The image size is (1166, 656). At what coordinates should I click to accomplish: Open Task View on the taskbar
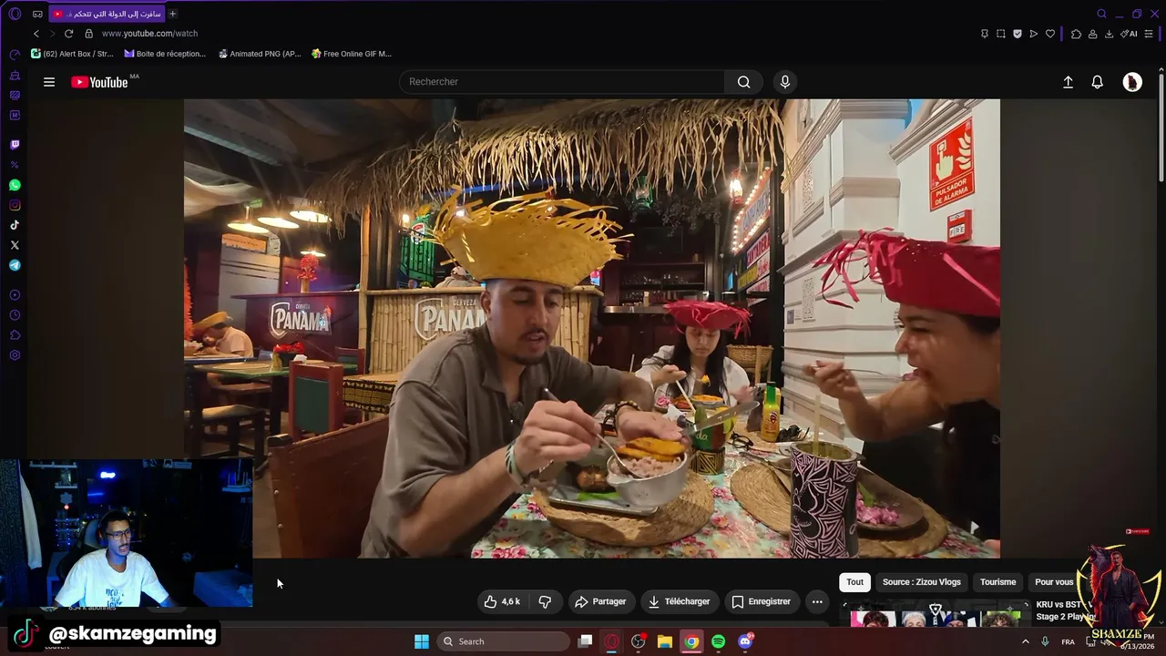coord(586,641)
